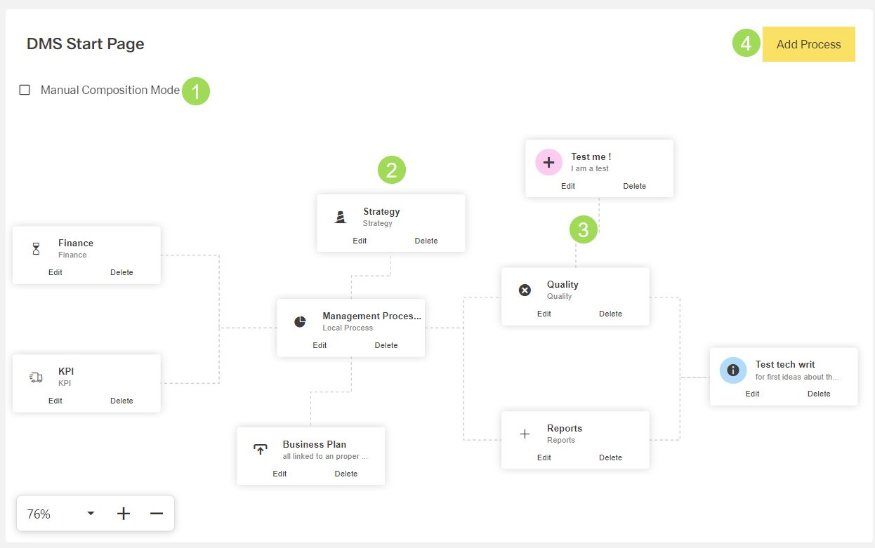
Task: Click the blue info icon on Test tech writ
Action: pyautogui.click(x=733, y=370)
